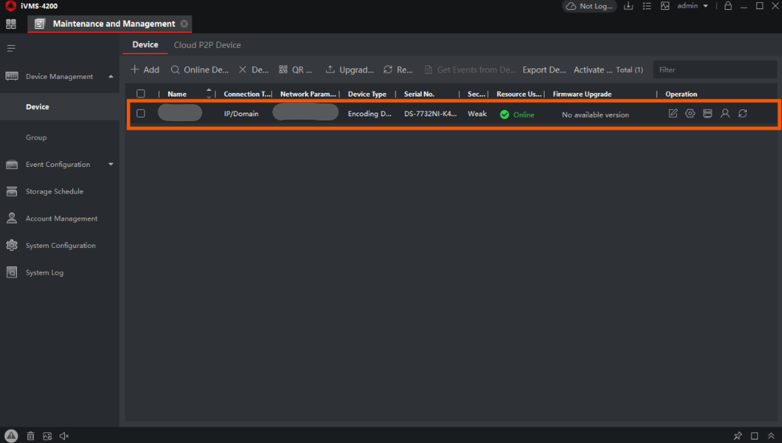Open the image icon in the status bar

point(47,436)
